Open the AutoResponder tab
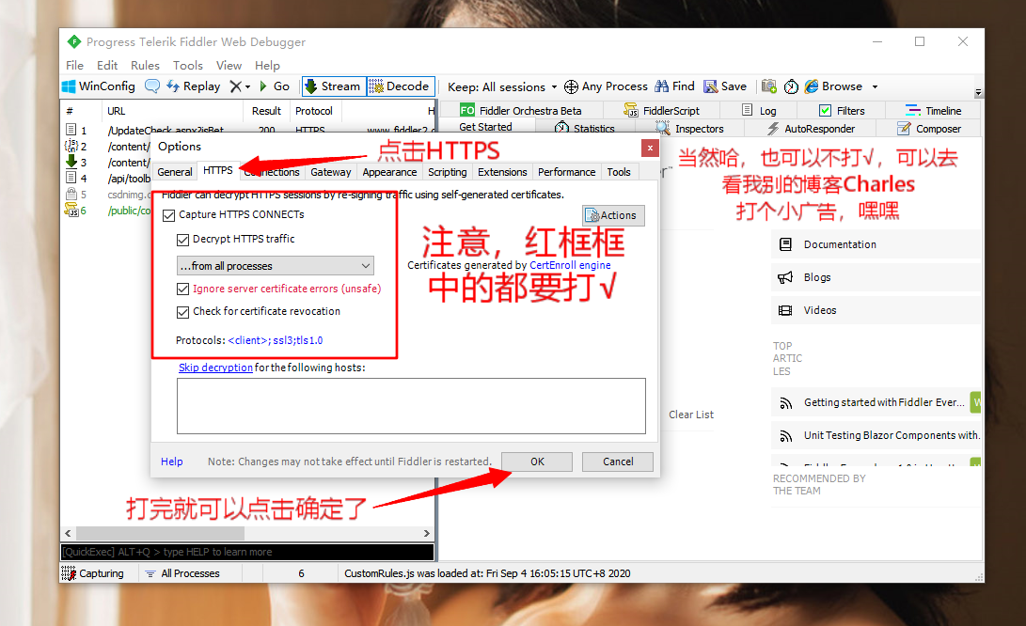This screenshot has width=1026, height=626. pyautogui.click(x=811, y=129)
